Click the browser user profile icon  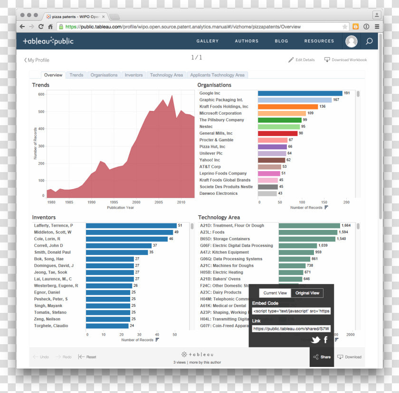(x=377, y=15)
